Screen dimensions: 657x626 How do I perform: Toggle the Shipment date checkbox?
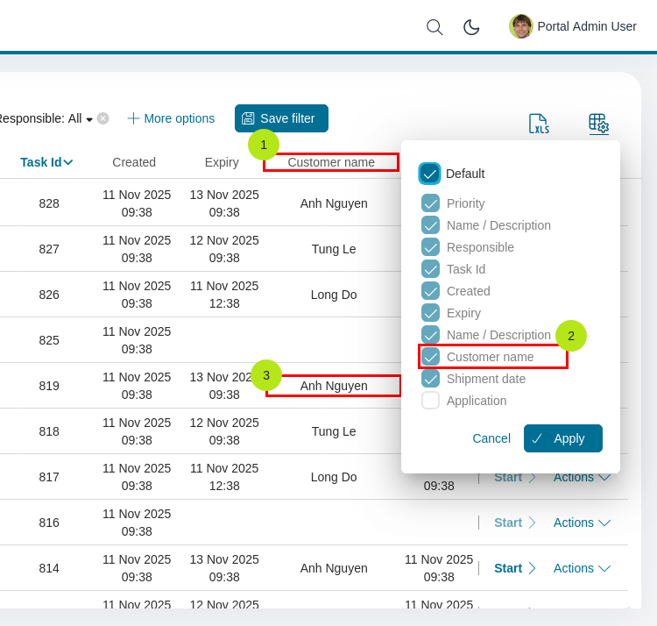tap(430, 379)
